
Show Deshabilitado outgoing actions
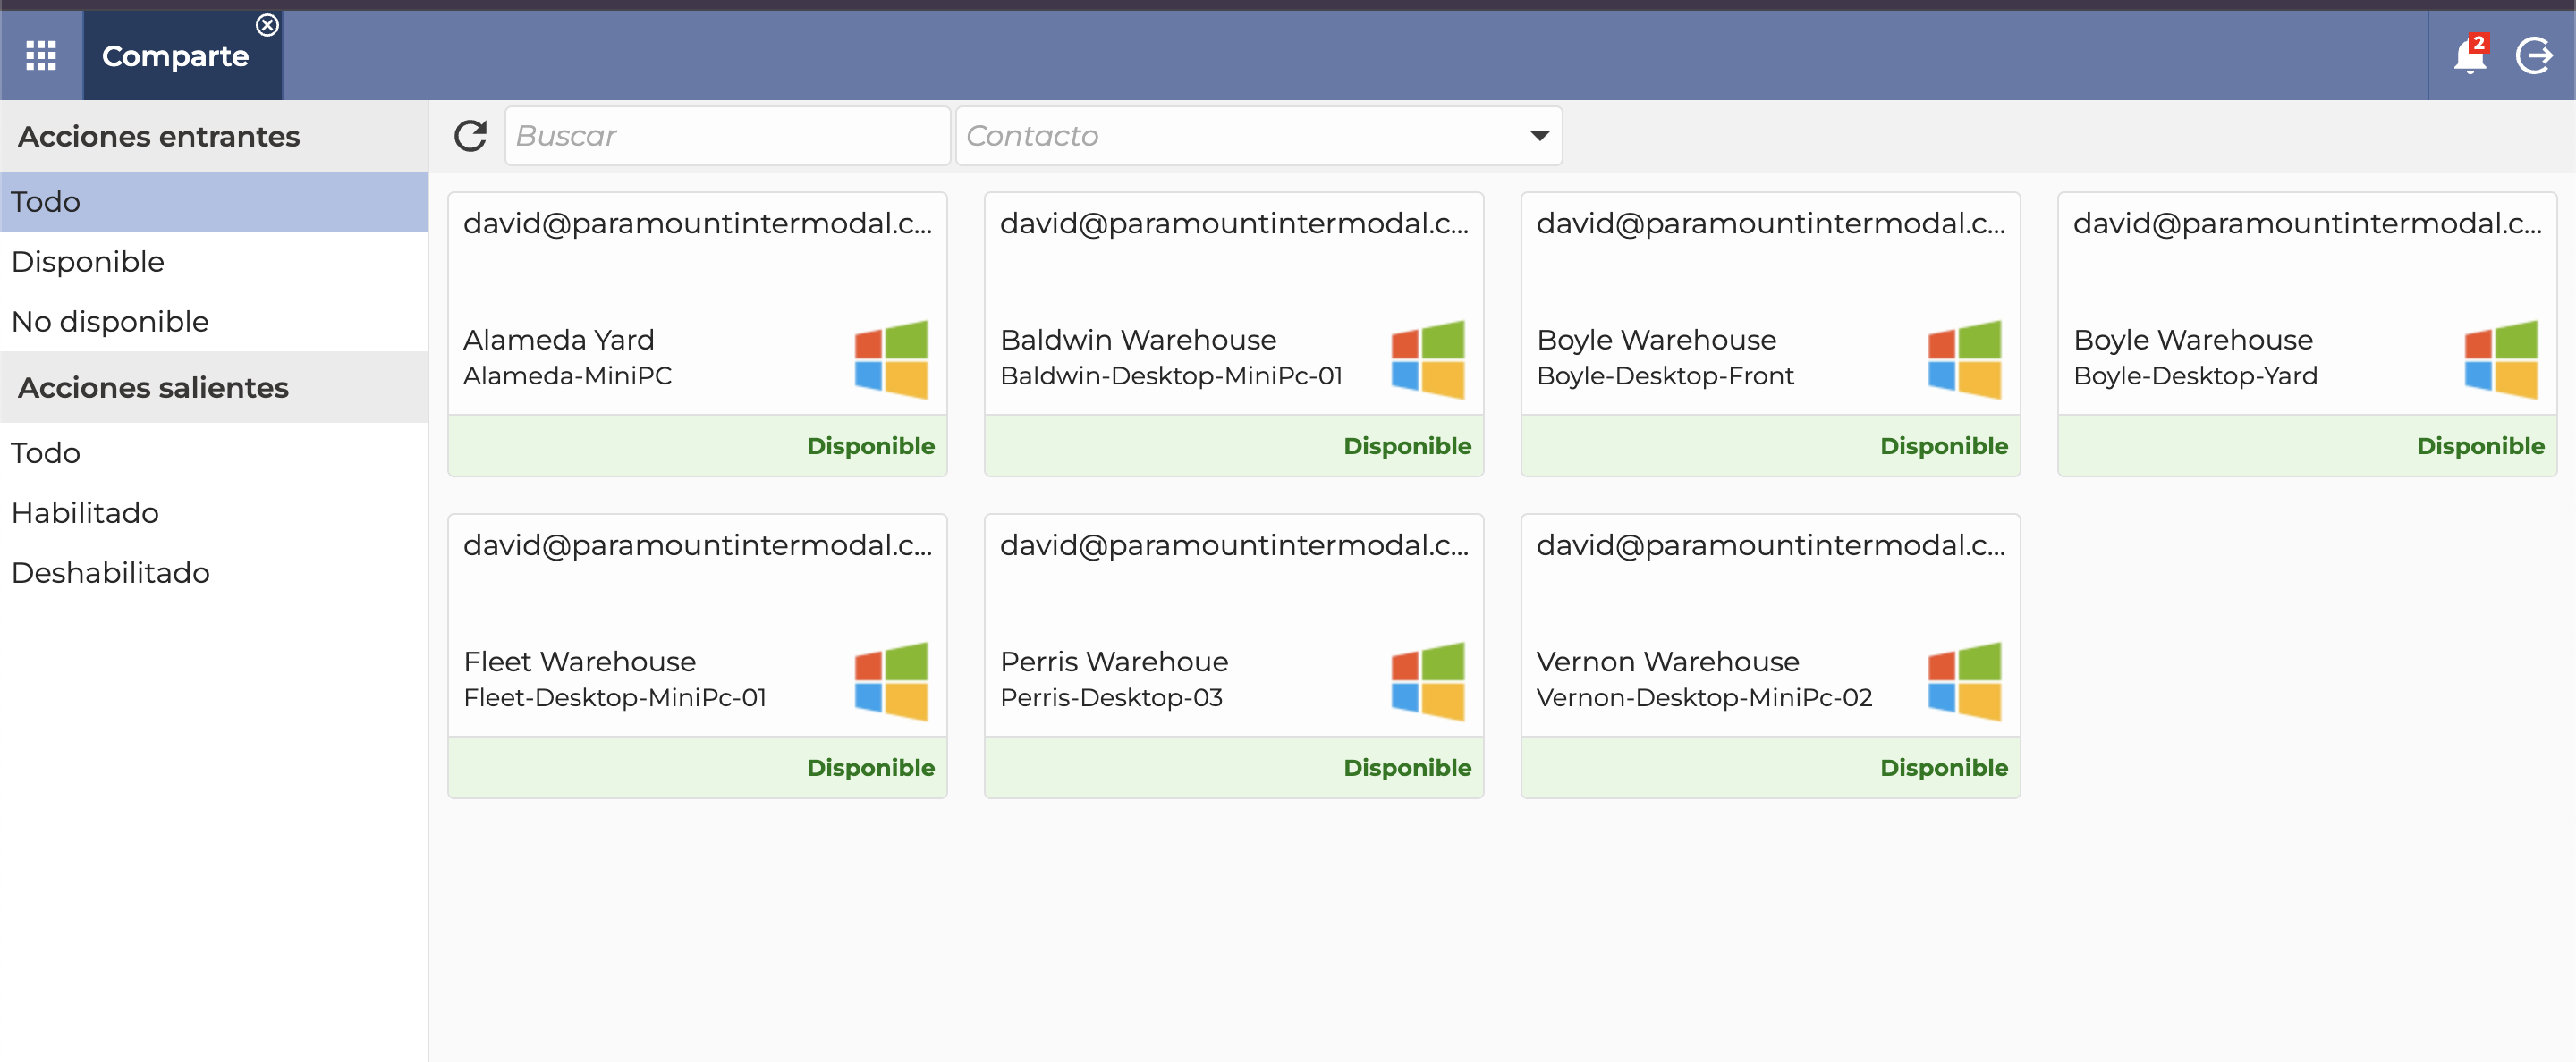(x=214, y=573)
